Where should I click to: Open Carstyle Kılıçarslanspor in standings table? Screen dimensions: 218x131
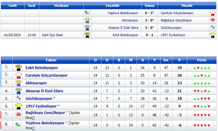(x=46, y=75)
